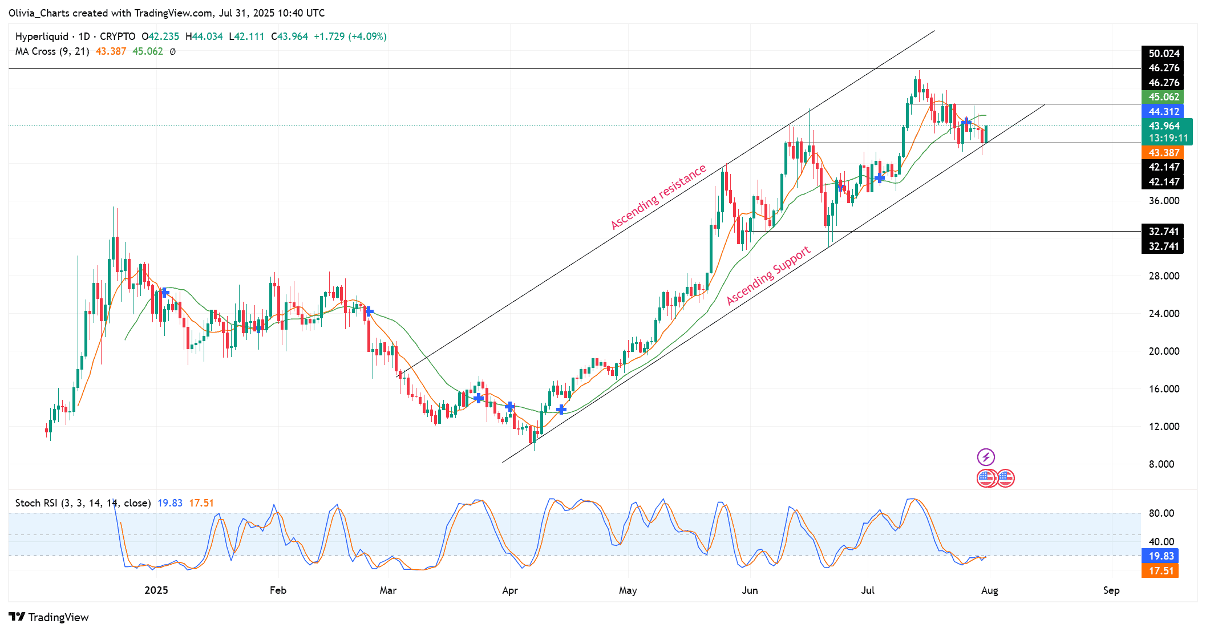Click the blue 44.312 price axis label

click(1163, 112)
